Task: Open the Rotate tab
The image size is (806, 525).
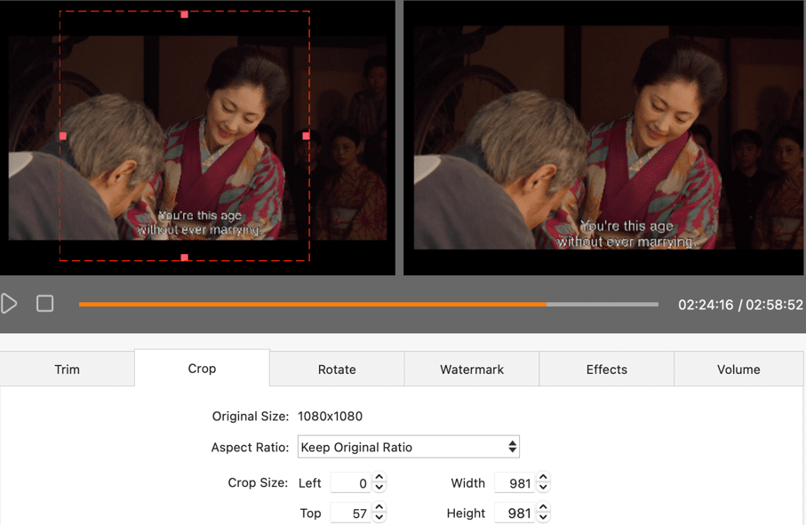Action: click(x=337, y=369)
